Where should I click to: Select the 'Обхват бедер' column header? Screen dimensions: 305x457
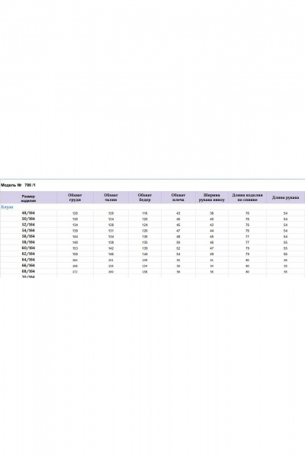click(145, 197)
